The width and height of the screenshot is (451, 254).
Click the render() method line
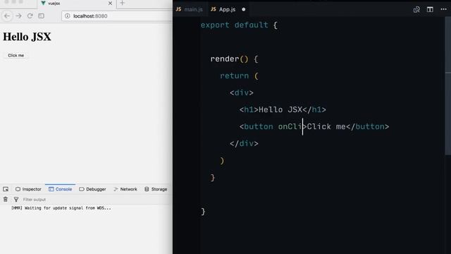(x=234, y=59)
